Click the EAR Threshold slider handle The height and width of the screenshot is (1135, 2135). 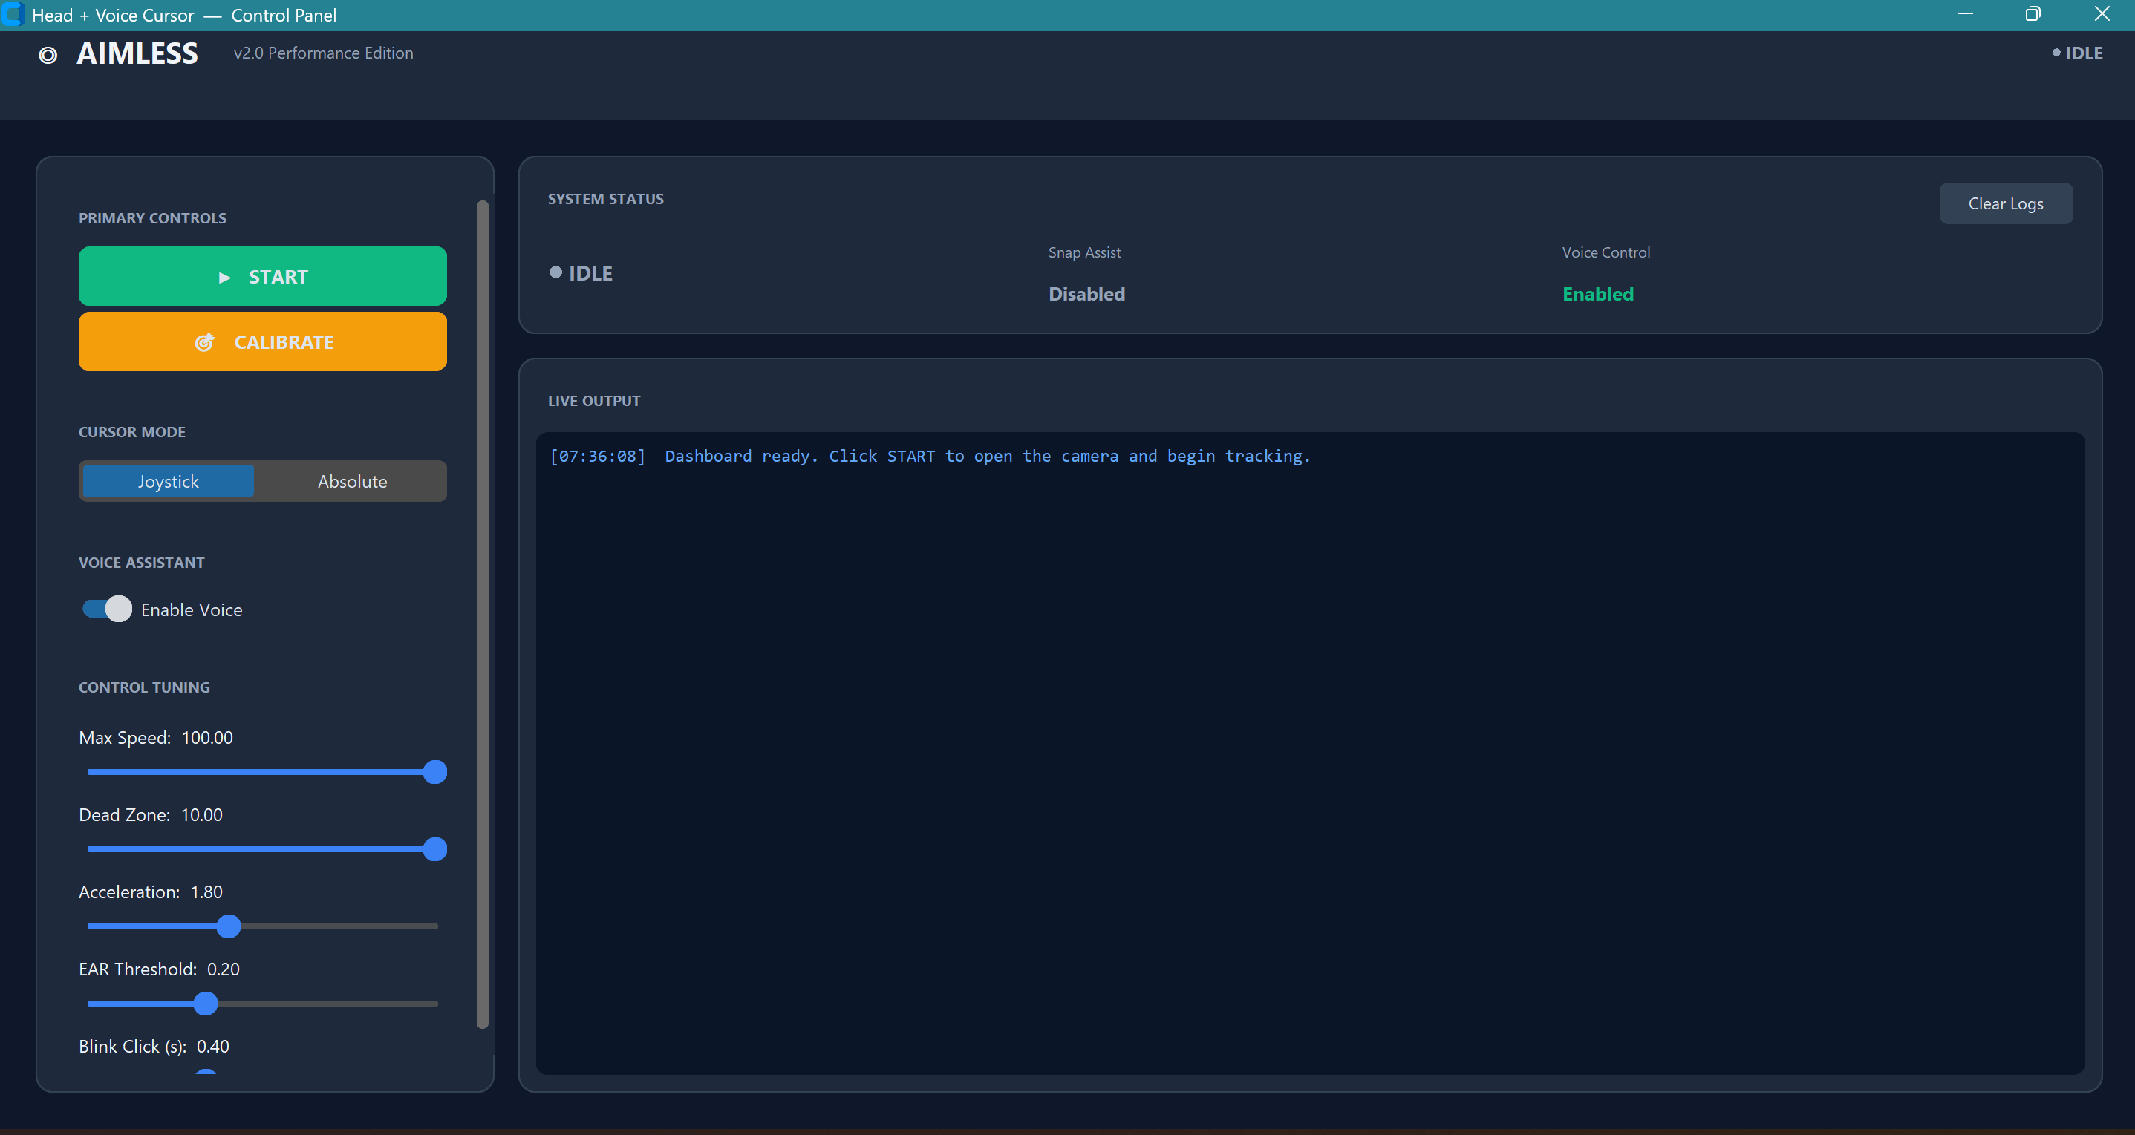[x=206, y=1004]
